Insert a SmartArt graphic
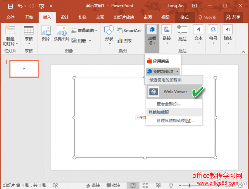Viewport: 249px width, 189px height. [x=129, y=30]
